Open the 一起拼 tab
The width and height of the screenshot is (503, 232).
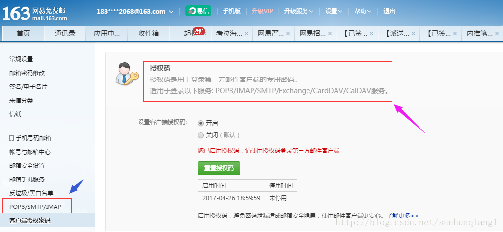tap(186, 34)
